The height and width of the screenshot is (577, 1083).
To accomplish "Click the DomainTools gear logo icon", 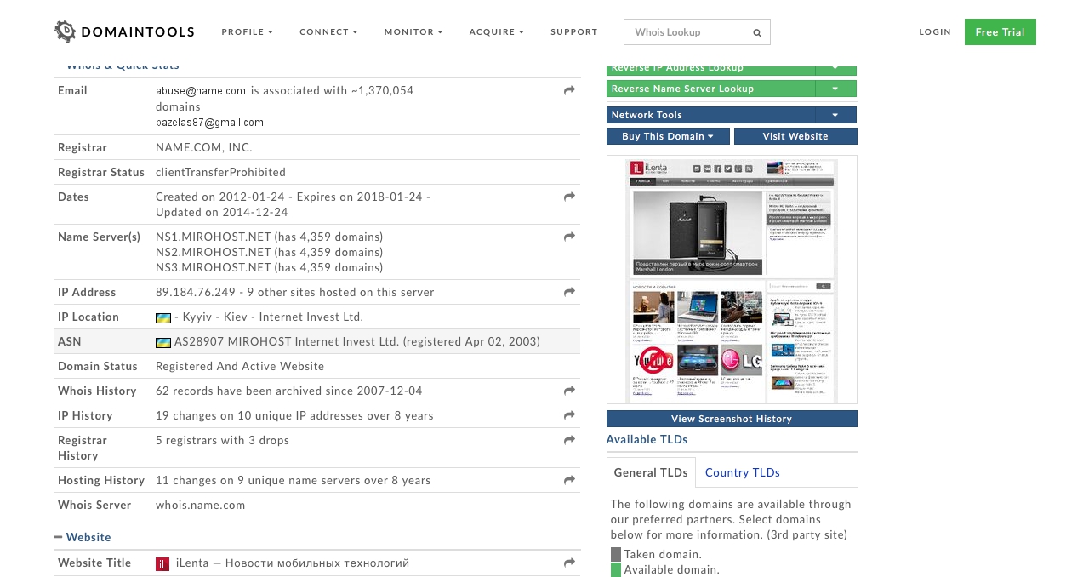I will click(x=65, y=31).
